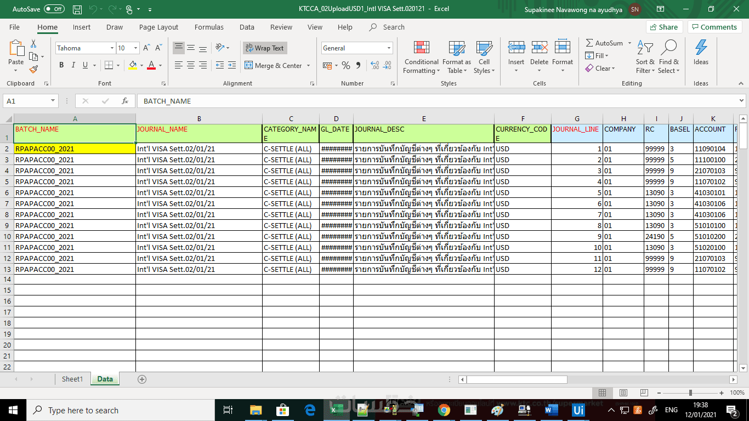Click the insert function fx icon
The width and height of the screenshot is (749, 421).
(x=125, y=101)
